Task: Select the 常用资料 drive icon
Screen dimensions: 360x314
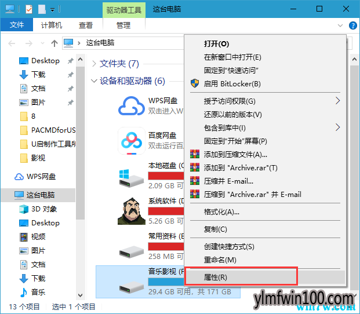Action: [x=132, y=251]
